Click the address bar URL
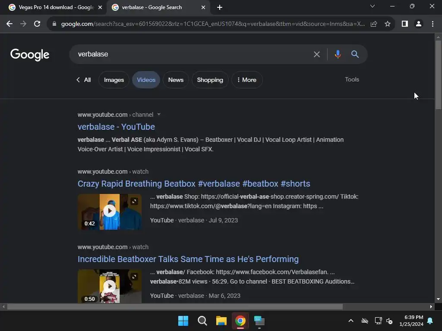Image resolution: width=442 pixels, height=331 pixels. coord(213,24)
